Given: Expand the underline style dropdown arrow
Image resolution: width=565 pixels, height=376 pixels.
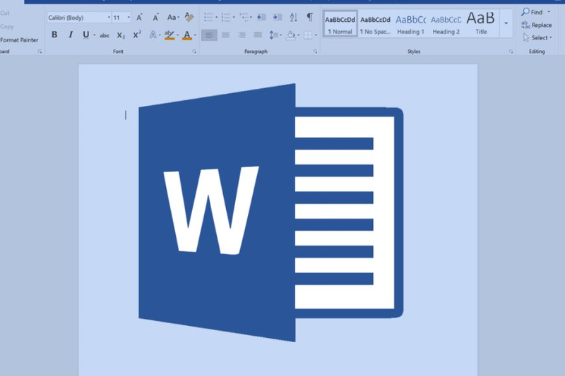Looking at the screenshot, I should click(95, 35).
